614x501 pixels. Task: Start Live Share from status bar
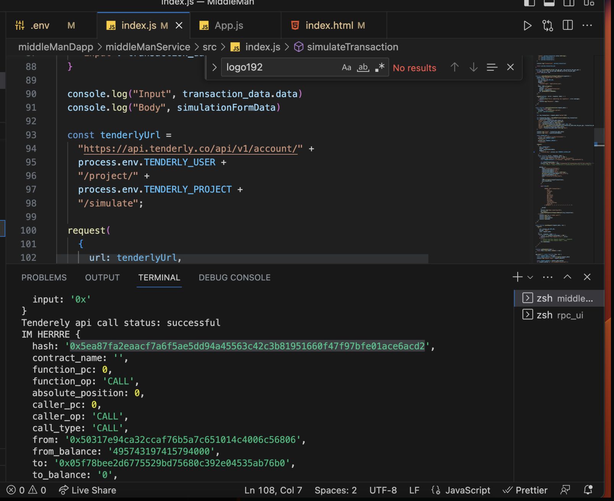[88, 490]
